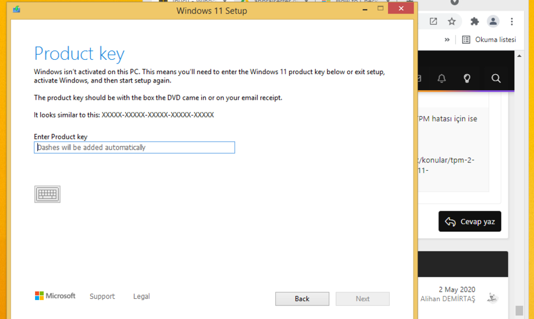Expand hidden bookmarks chevron in browser
This screenshot has height=319, width=534.
[447, 40]
